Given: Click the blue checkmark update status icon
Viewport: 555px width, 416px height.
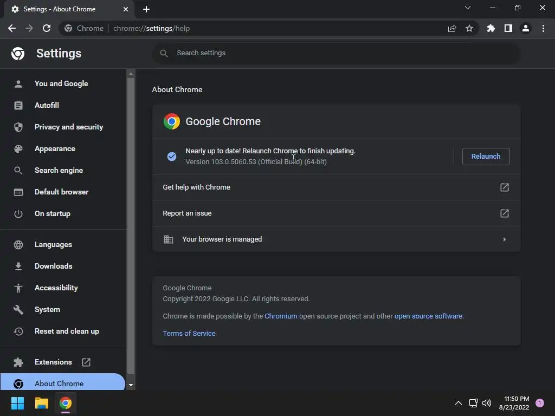Looking at the screenshot, I should 172,157.
